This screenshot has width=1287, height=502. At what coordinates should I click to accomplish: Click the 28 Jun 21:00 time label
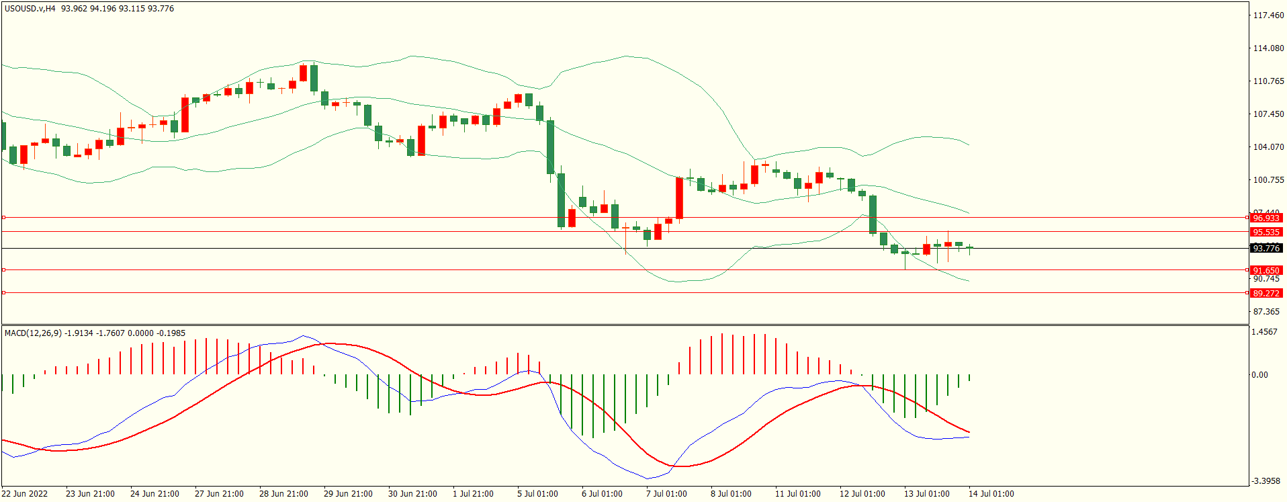click(x=283, y=493)
